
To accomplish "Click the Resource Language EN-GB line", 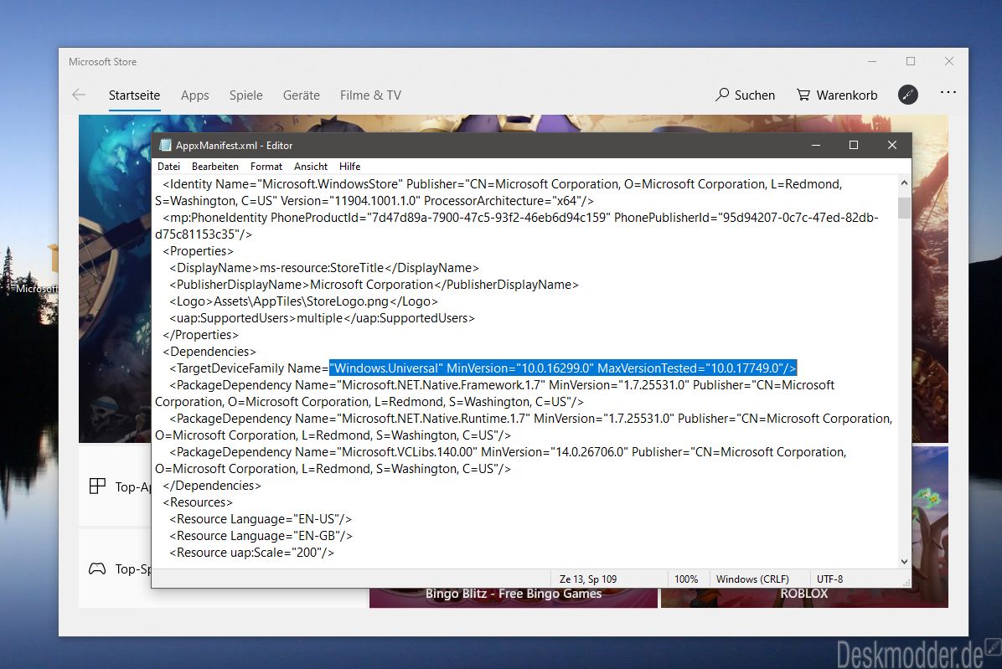I will (261, 536).
